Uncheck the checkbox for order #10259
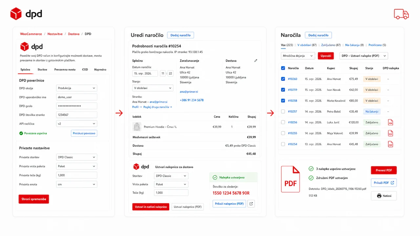Screen dimensions: 420x236 [283, 90]
